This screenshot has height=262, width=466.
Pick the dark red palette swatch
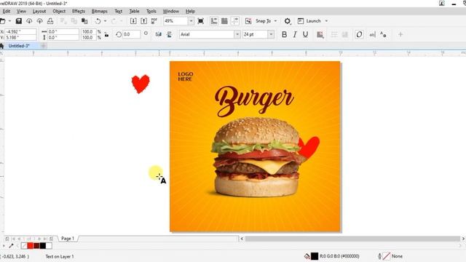click(x=36, y=246)
